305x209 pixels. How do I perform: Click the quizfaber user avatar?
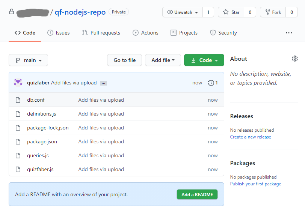(18, 83)
